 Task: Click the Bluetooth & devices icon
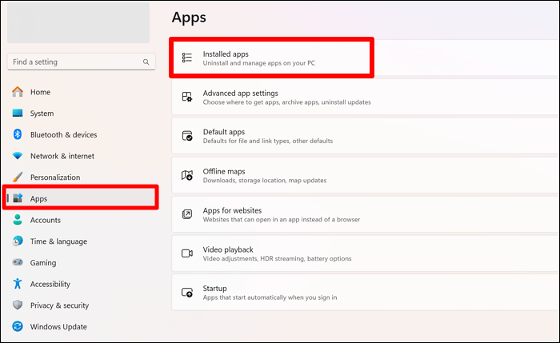pos(18,134)
